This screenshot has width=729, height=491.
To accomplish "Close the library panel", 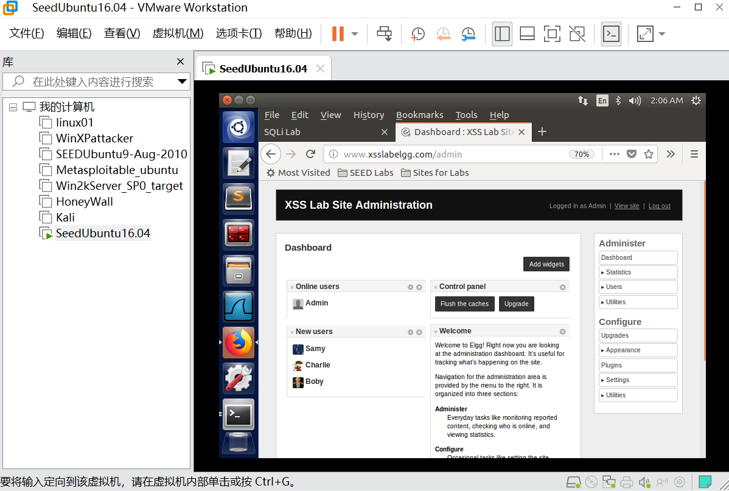I will 180,61.
